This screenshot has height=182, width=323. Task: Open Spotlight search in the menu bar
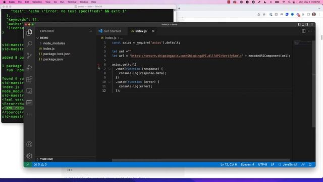[x=289, y=2]
